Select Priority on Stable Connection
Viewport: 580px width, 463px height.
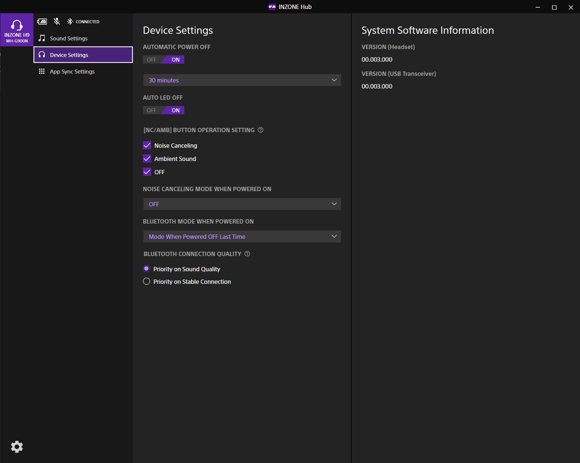click(x=146, y=282)
